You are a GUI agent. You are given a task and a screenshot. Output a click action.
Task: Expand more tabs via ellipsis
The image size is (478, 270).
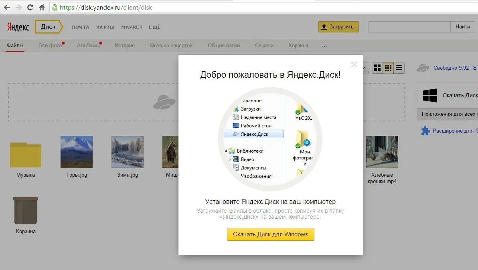point(324,46)
